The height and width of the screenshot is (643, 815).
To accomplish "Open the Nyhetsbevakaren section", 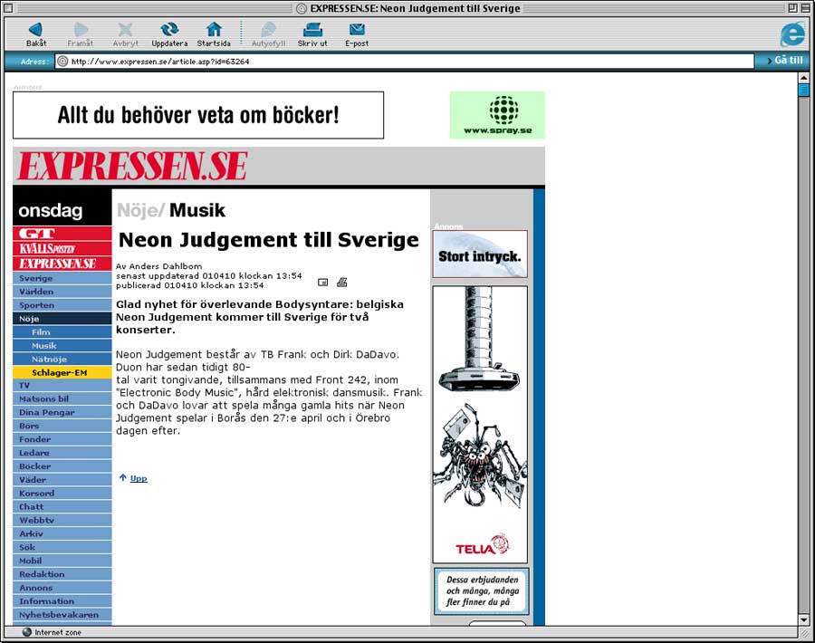I will pos(62,615).
